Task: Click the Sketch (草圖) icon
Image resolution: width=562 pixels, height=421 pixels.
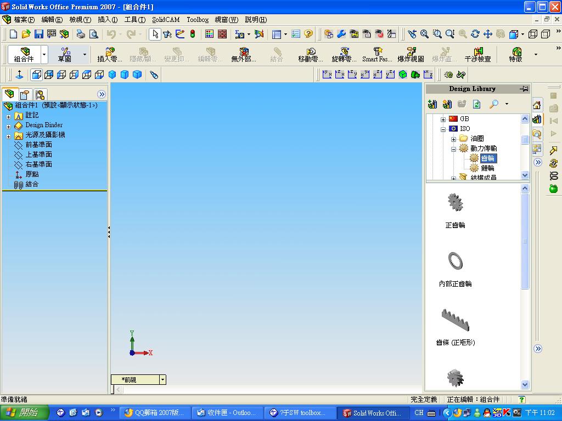Action: [x=65, y=54]
